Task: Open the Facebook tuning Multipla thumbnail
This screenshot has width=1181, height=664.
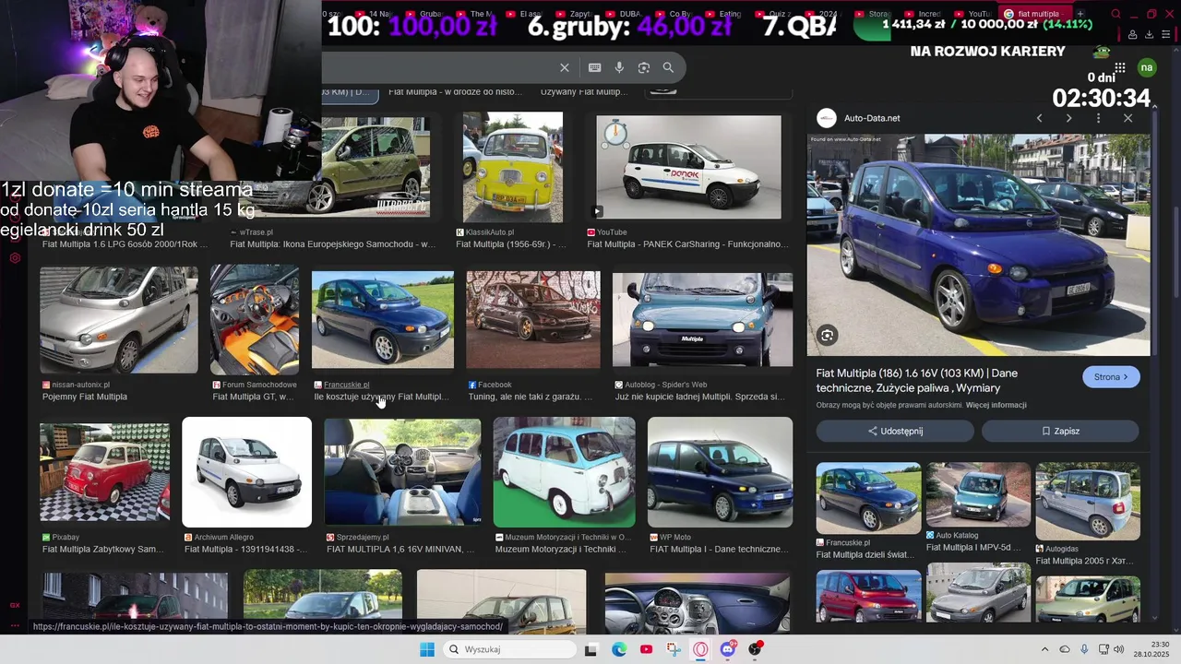Action: 532,320
